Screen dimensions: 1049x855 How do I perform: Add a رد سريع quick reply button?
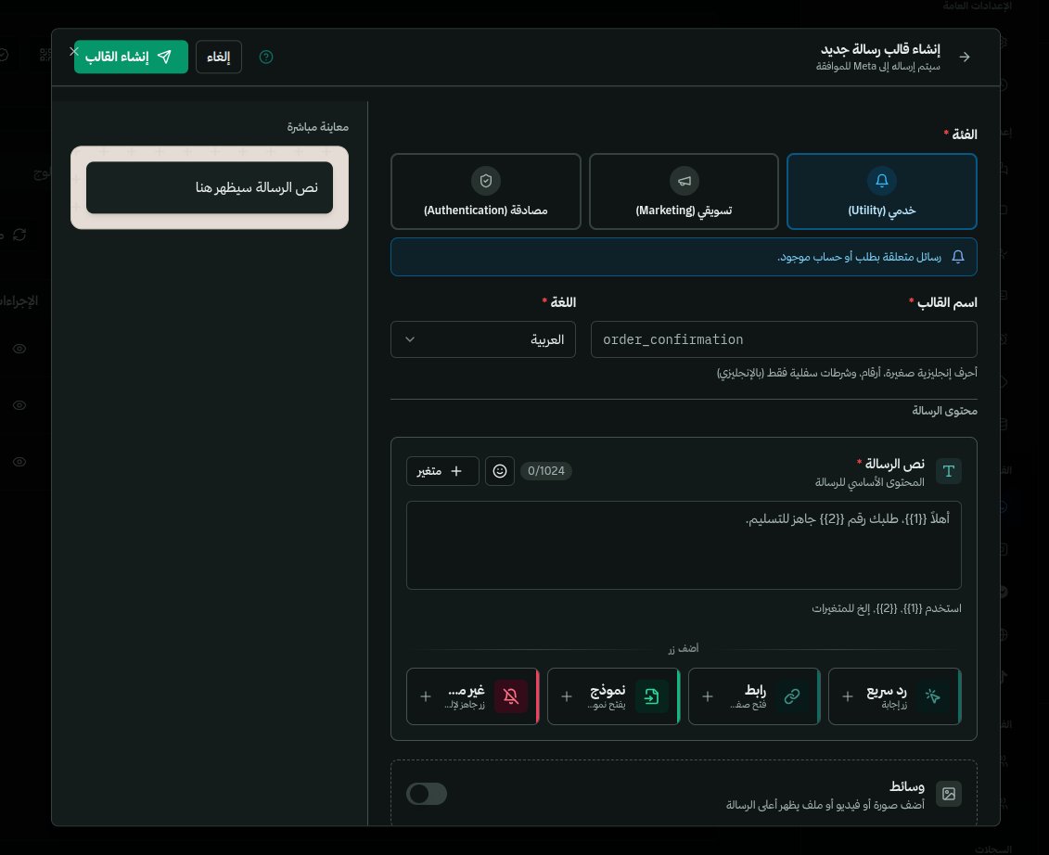click(x=894, y=696)
